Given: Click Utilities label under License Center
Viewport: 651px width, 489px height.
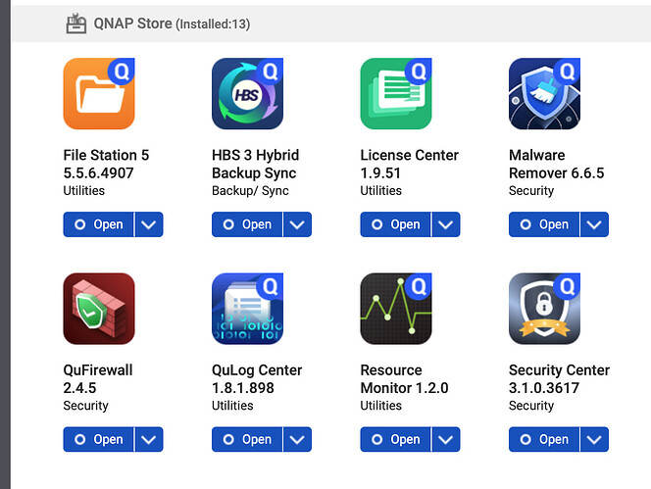Looking at the screenshot, I should point(381,190).
